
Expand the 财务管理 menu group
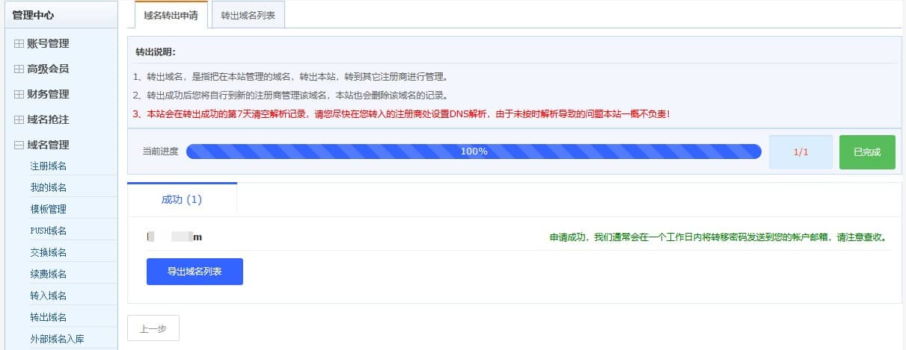48,94
